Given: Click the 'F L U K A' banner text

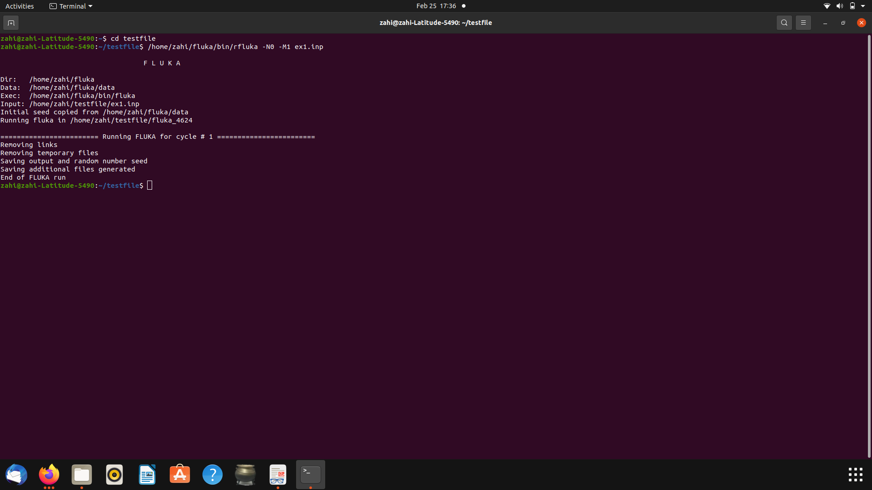Looking at the screenshot, I should click(162, 63).
